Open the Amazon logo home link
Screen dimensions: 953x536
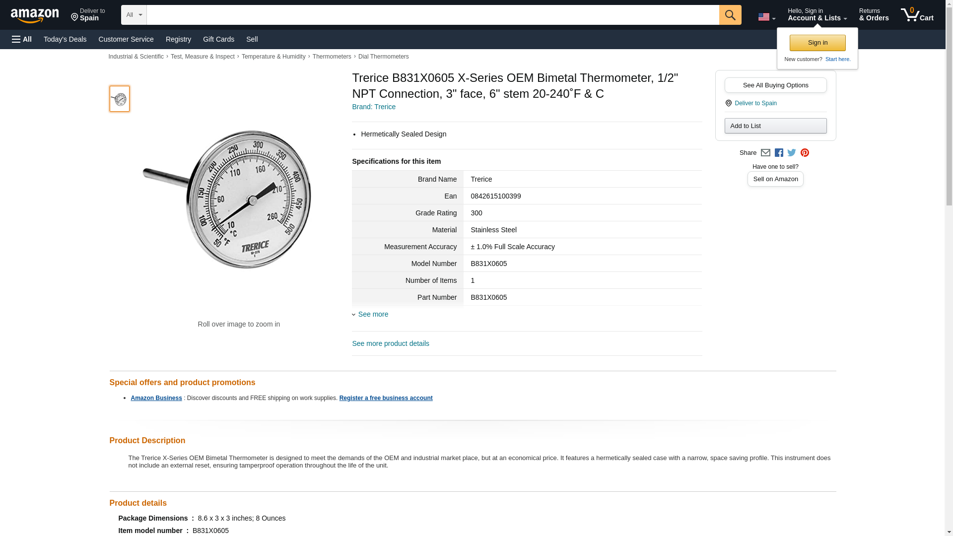coord(35,15)
